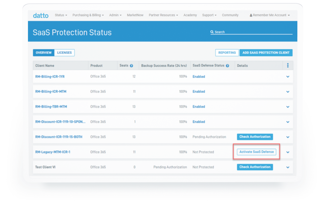The width and height of the screenshot is (323, 206).
Task: Go to Academy
Action: click(x=190, y=15)
